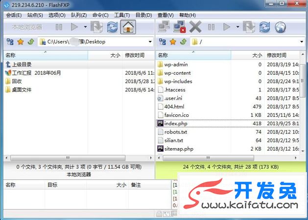308x220 pixels.
Task: Open the 目录(D) menu
Action: (x=143, y=15)
